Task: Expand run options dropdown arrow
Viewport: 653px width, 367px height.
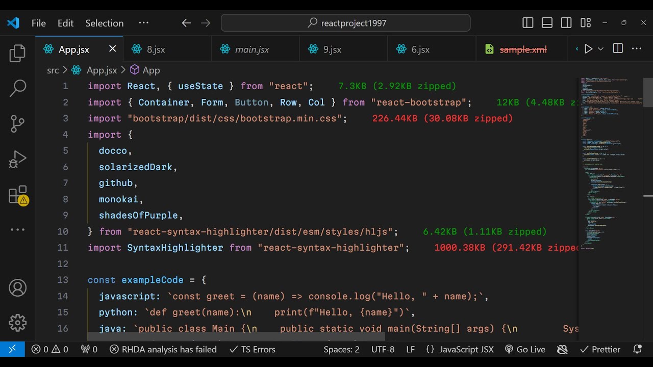Action: (x=600, y=49)
